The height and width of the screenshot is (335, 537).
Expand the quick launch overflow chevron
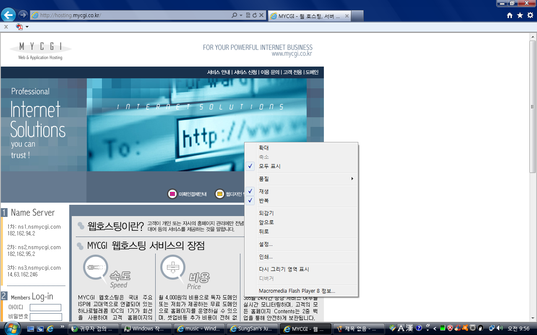pos(63,327)
